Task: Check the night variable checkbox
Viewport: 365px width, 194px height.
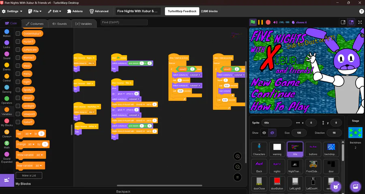Action: click(18, 82)
